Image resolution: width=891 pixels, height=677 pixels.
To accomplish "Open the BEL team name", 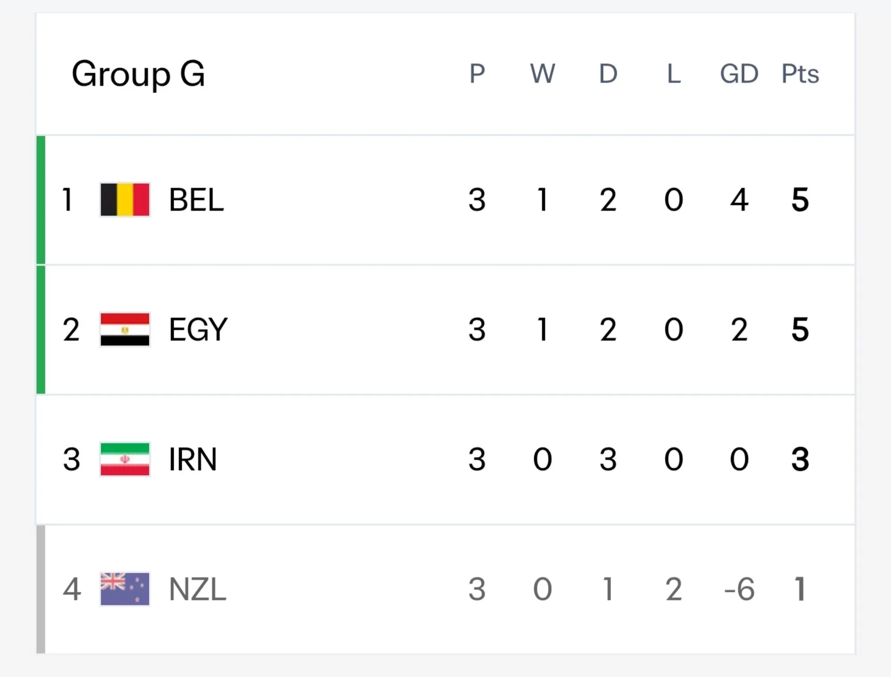I will [196, 199].
